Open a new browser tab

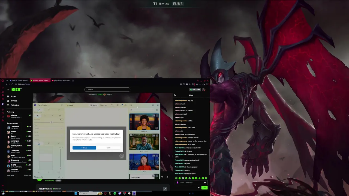click(x=73, y=81)
